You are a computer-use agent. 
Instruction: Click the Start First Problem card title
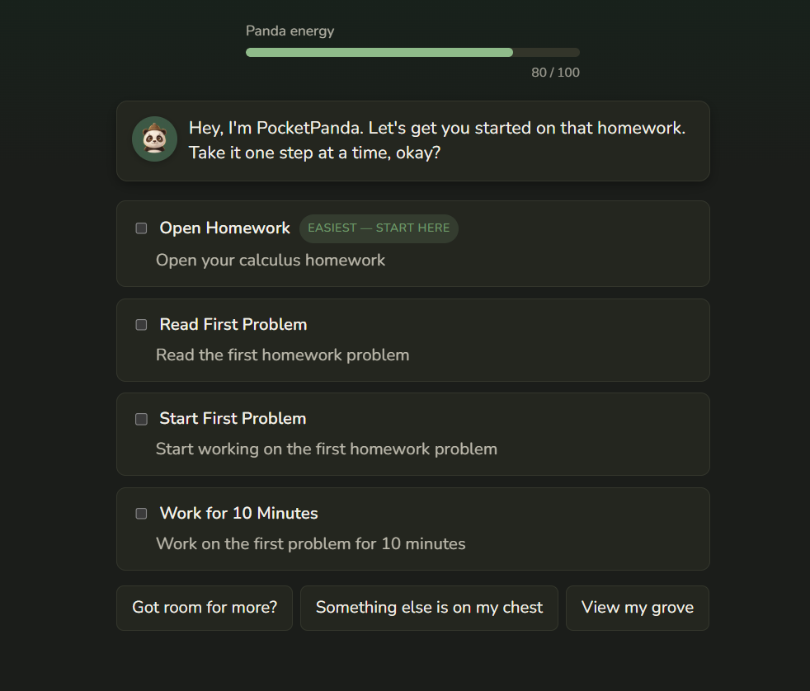(x=233, y=418)
